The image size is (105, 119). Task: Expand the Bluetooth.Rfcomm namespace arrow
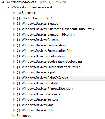[x=14, y=34]
